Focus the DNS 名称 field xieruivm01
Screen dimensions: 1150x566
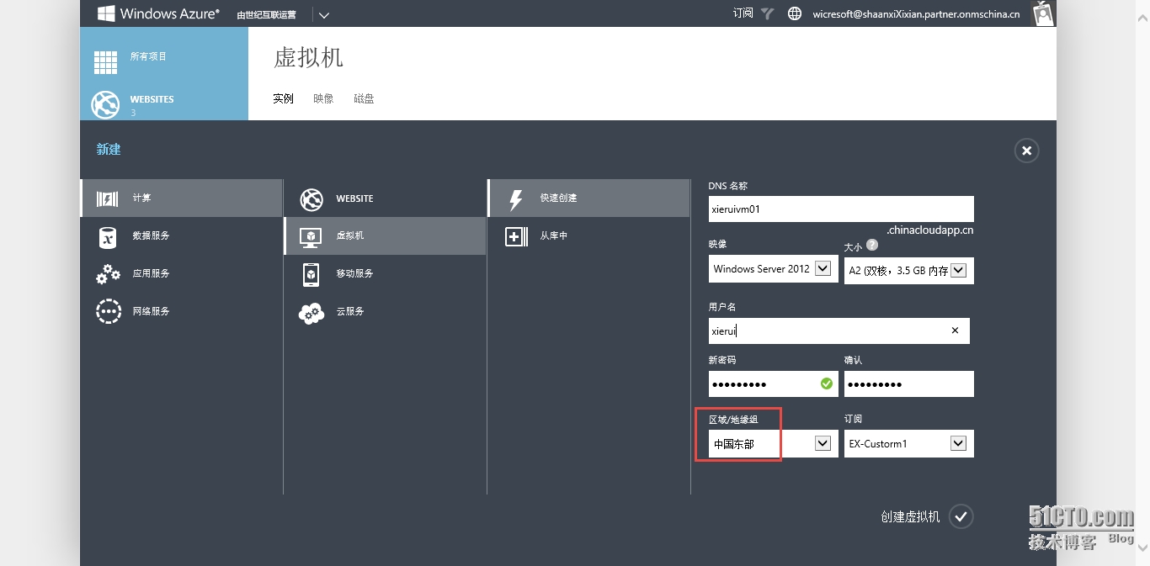click(x=841, y=209)
